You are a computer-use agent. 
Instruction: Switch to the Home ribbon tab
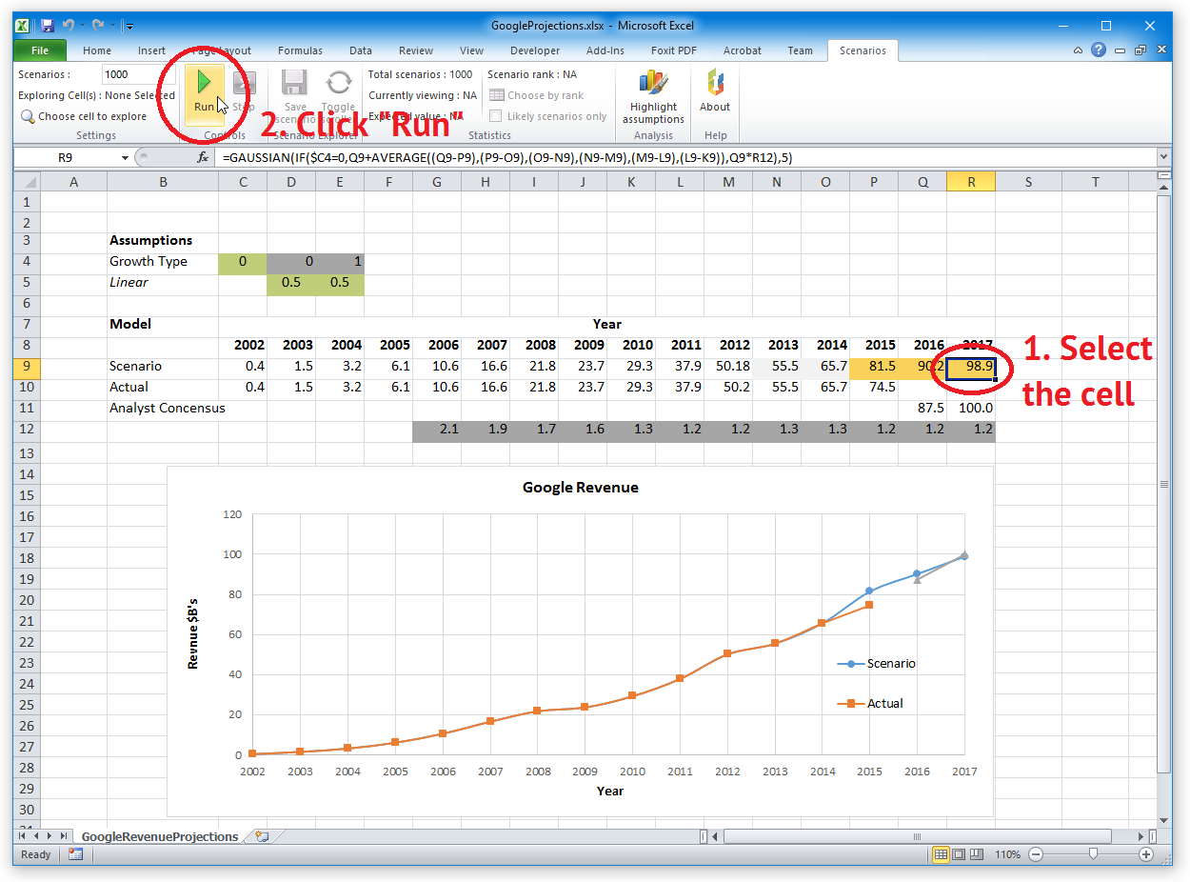pyautogui.click(x=97, y=50)
